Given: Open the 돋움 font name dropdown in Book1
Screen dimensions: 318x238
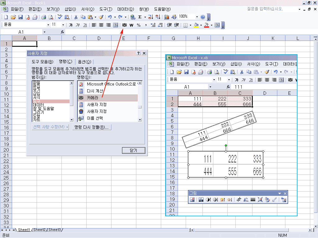Looking at the screenshot, I should coord(48,25).
